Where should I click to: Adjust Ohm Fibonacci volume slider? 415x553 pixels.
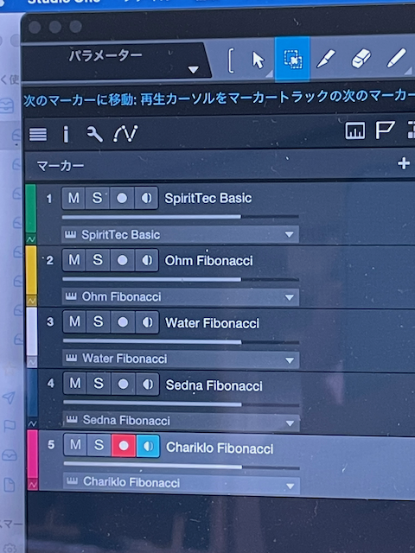(181, 279)
